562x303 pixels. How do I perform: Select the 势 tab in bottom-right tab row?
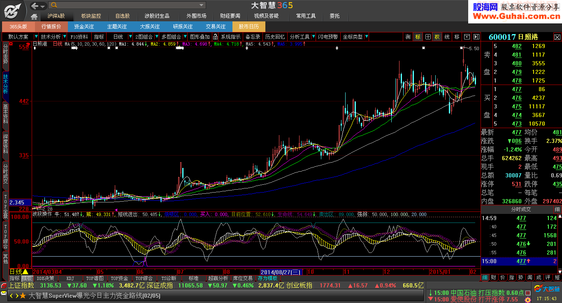tap(520, 278)
